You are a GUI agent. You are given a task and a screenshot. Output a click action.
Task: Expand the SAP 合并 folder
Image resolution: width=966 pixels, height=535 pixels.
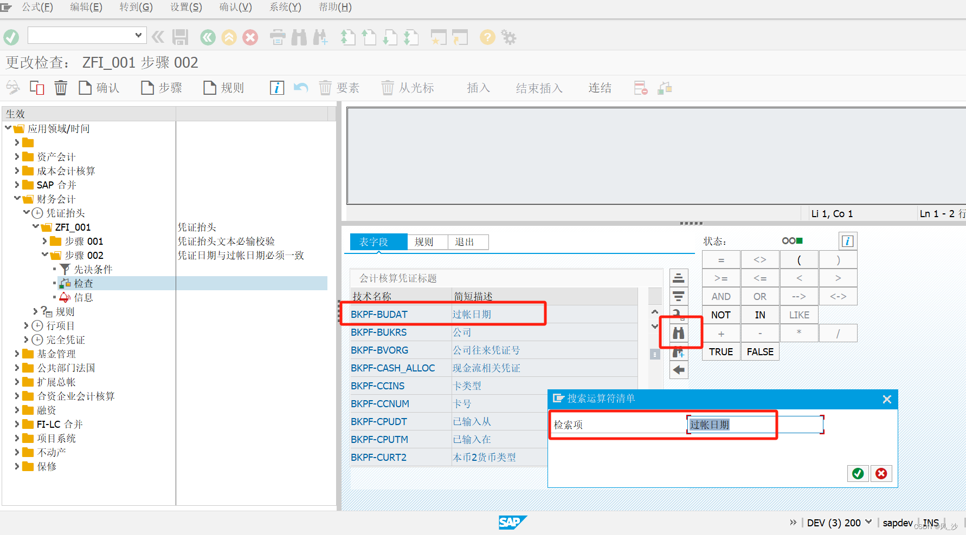point(17,185)
